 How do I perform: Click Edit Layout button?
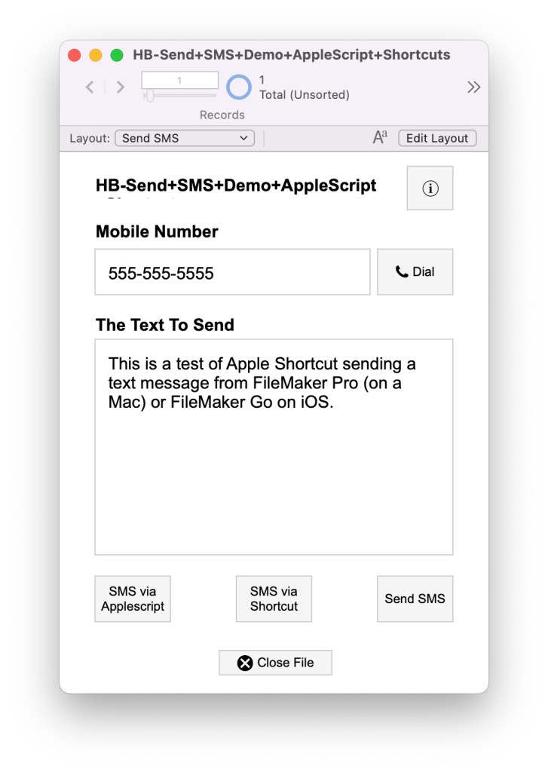(x=437, y=139)
